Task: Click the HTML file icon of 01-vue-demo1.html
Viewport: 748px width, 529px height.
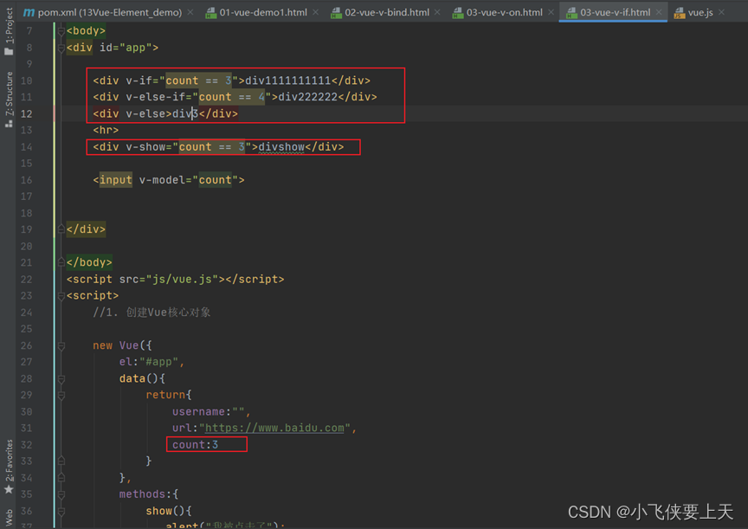Action: click(x=211, y=13)
